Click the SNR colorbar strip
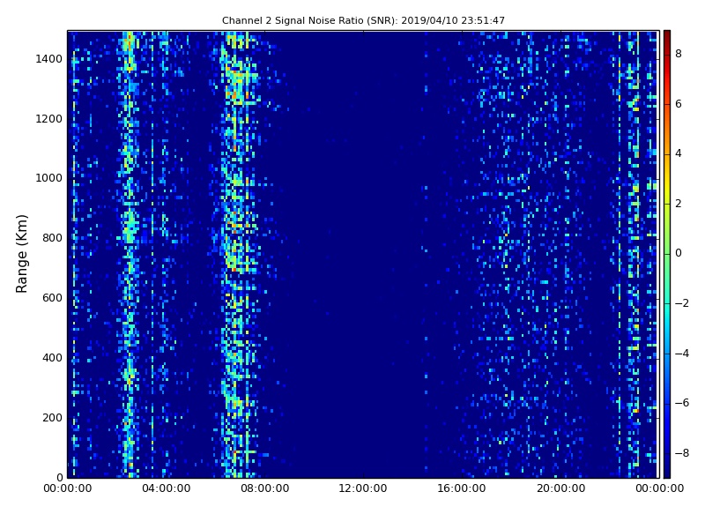 pyautogui.click(x=667, y=254)
